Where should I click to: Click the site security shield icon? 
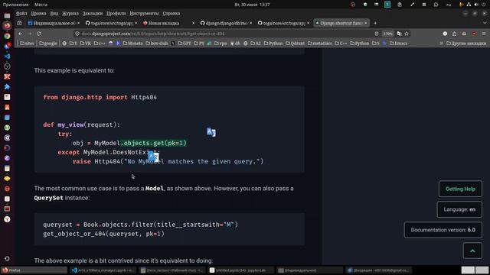pyautogui.click(x=77, y=34)
